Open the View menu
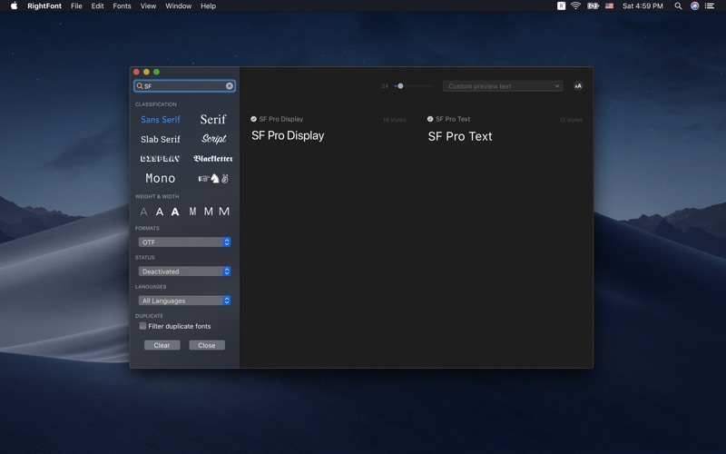This screenshot has width=726, height=454. (148, 6)
